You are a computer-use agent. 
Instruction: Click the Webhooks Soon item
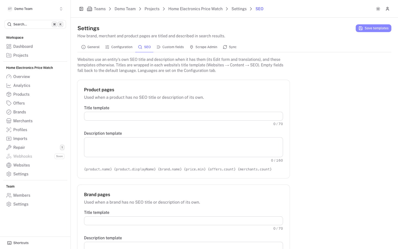click(35, 156)
